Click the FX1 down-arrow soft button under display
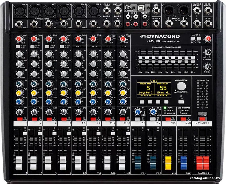Viewport: 226px width, 184px height. click(142, 102)
